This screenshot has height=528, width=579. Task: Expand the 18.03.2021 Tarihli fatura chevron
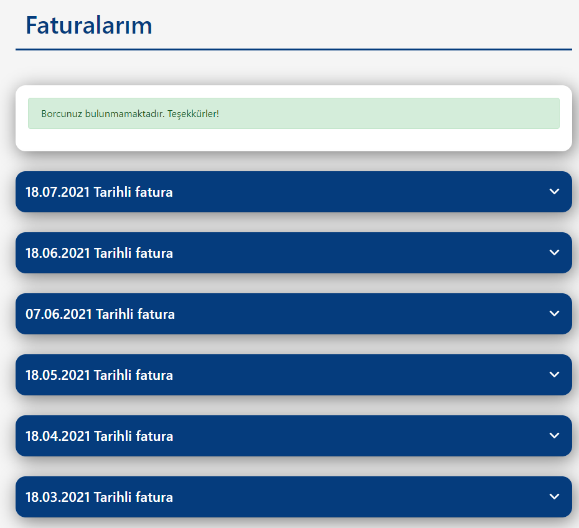click(554, 496)
